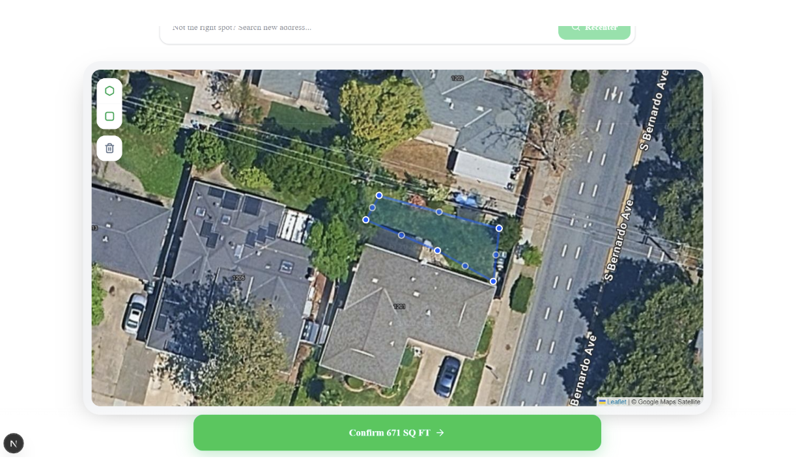Select the polygon's topmost vertex handle
This screenshot has width=796, height=461.
379,195
